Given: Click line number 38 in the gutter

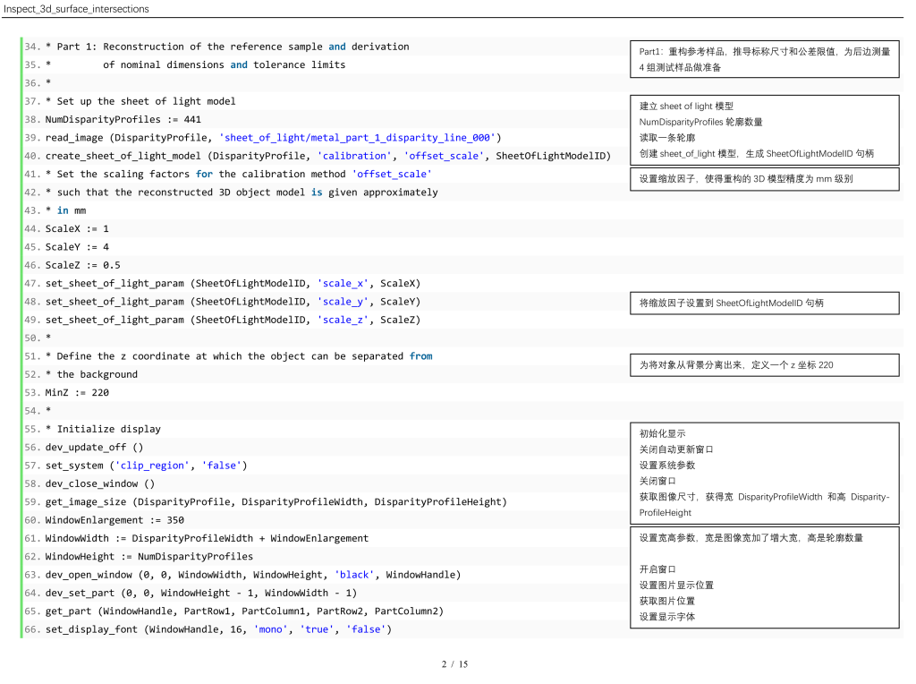Looking at the screenshot, I should 31,119.
